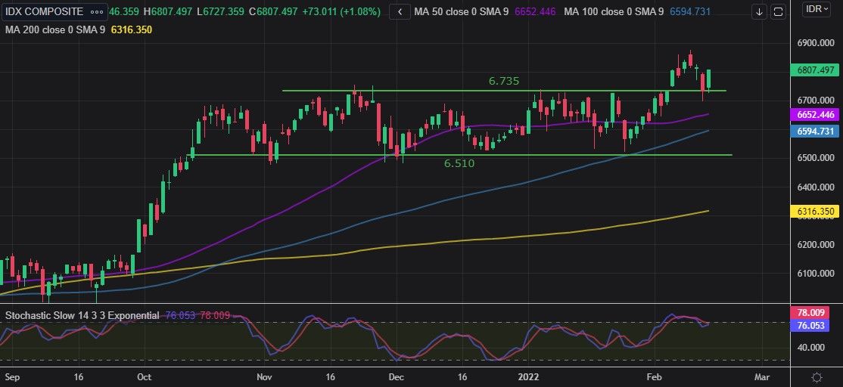Click the Mar label on time axis
The width and height of the screenshot is (843, 387).
(762, 377)
